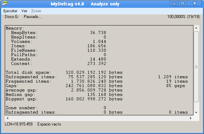Click the 'LCN=18.915.459' status bar entry
Viewport: 204px width, 134px height.
[19, 124]
